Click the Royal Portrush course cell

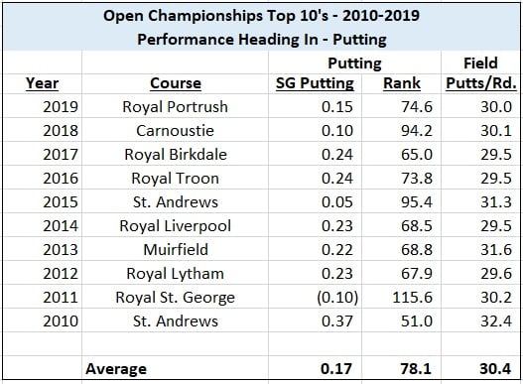click(x=175, y=107)
